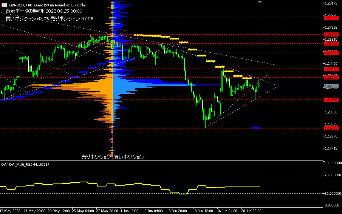Screen dimensions: 342x214
Task: Select the red 1.23300 price level label
Action: (331, 77)
